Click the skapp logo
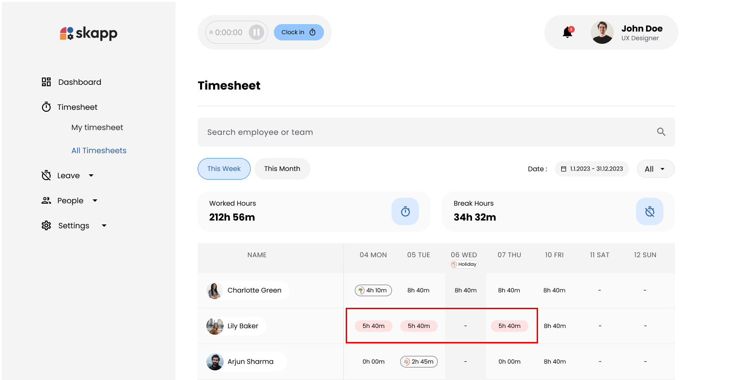The height and width of the screenshot is (380, 729). (x=88, y=33)
